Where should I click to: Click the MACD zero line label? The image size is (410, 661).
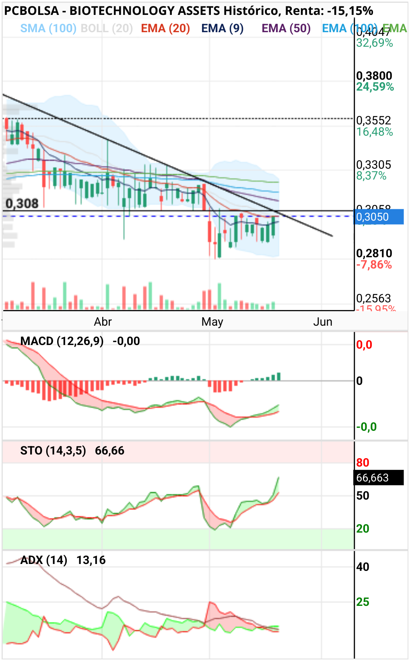(359, 380)
